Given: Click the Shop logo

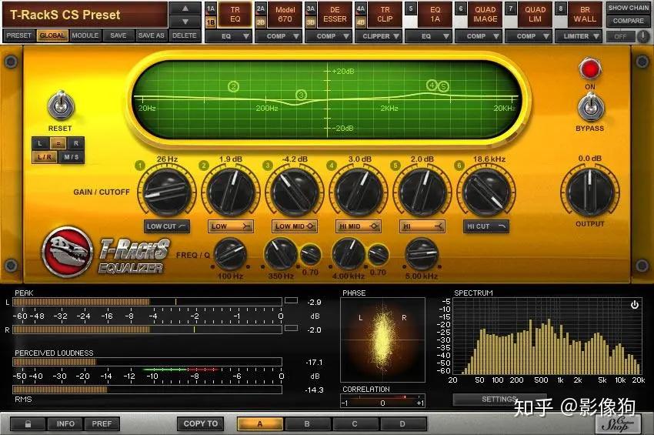Looking at the screenshot, I should (x=617, y=424).
